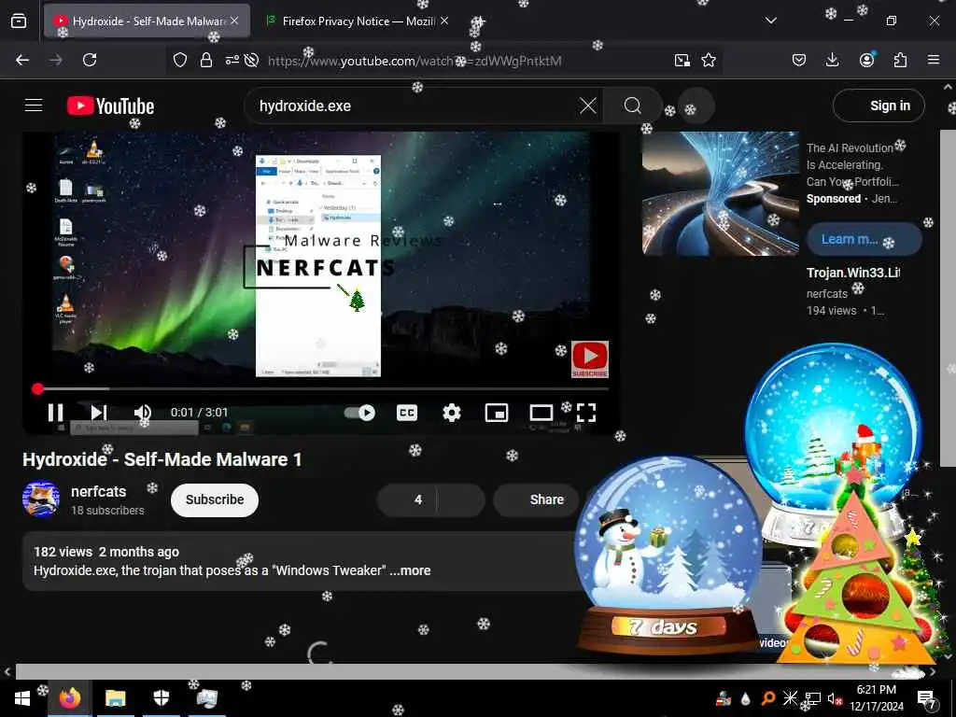Click the Sign in button
The height and width of the screenshot is (717, 956).
point(879,106)
